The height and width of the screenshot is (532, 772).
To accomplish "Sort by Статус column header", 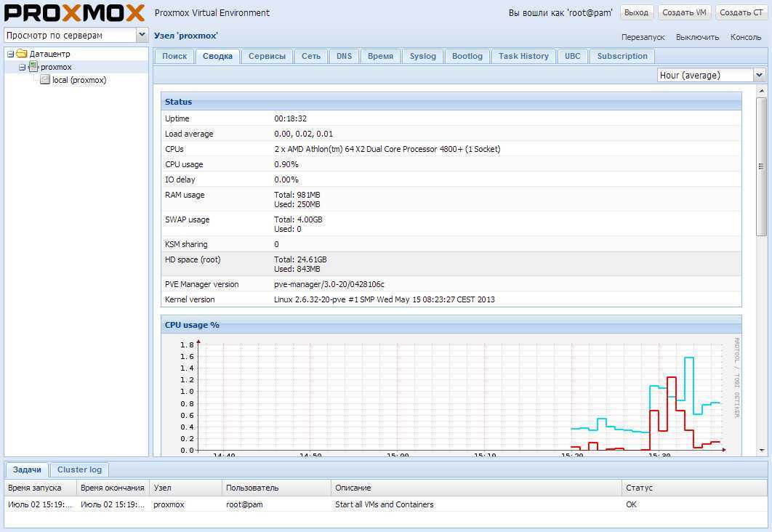I will 694,488.
